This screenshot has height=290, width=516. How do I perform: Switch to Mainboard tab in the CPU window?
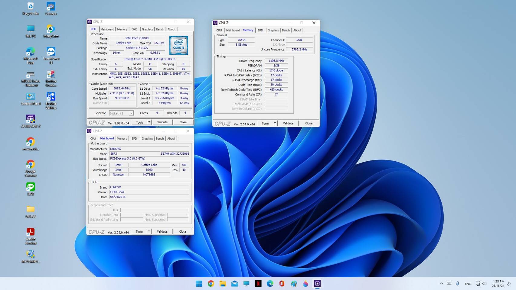[x=107, y=29]
